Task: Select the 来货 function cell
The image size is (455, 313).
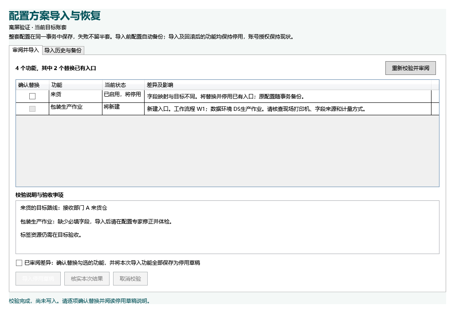Action: (x=75, y=96)
